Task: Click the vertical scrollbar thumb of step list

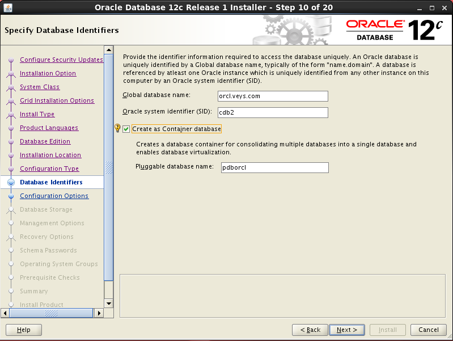Action: pyautogui.click(x=109, y=167)
